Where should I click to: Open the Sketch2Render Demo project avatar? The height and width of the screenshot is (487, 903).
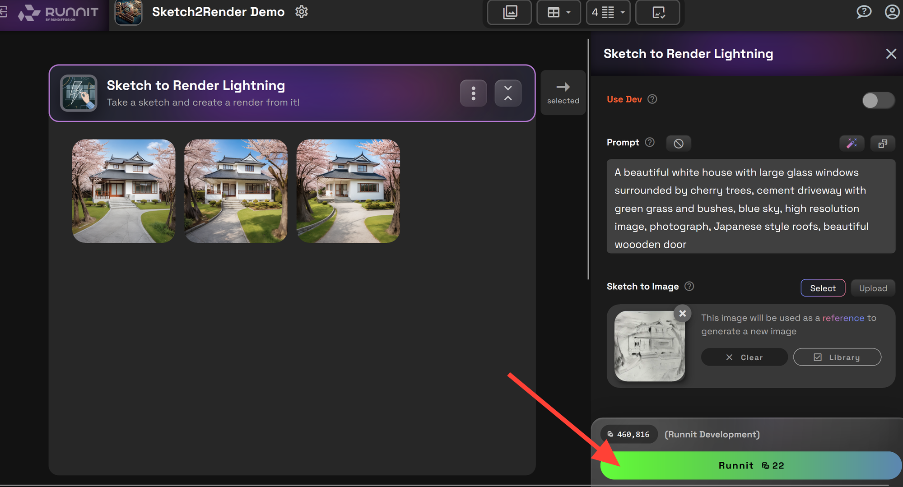click(x=129, y=13)
